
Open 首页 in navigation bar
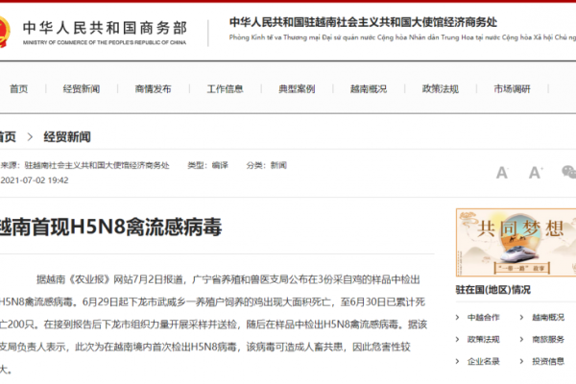(19, 89)
